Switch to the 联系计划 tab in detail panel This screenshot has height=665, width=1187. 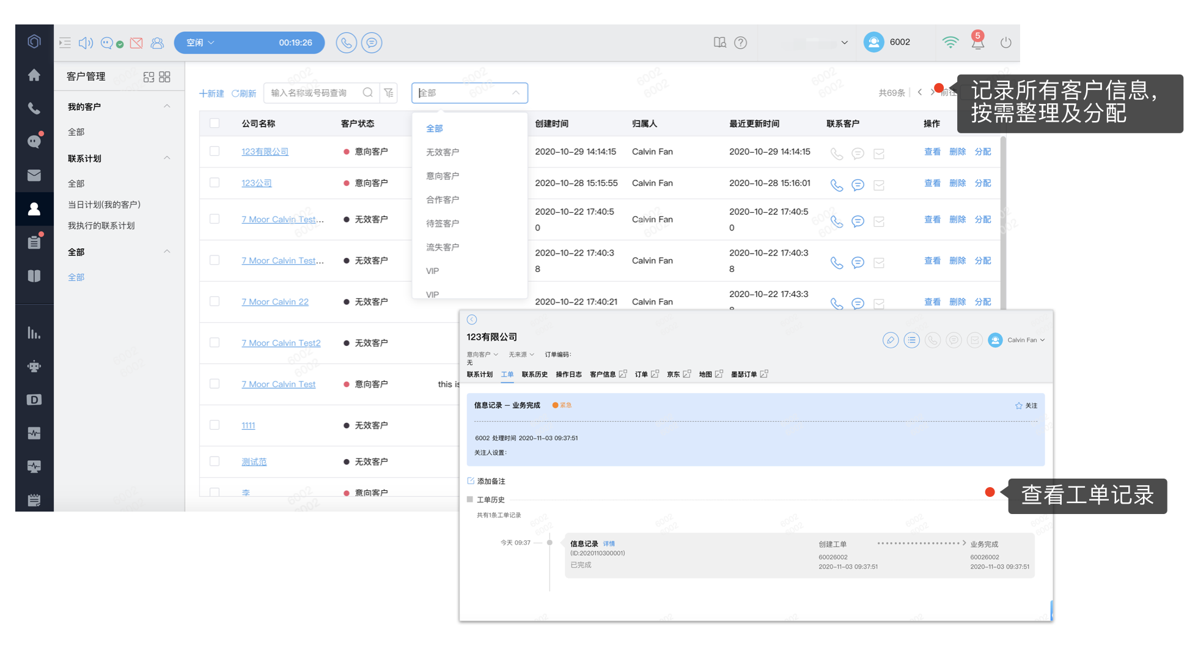(x=480, y=374)
